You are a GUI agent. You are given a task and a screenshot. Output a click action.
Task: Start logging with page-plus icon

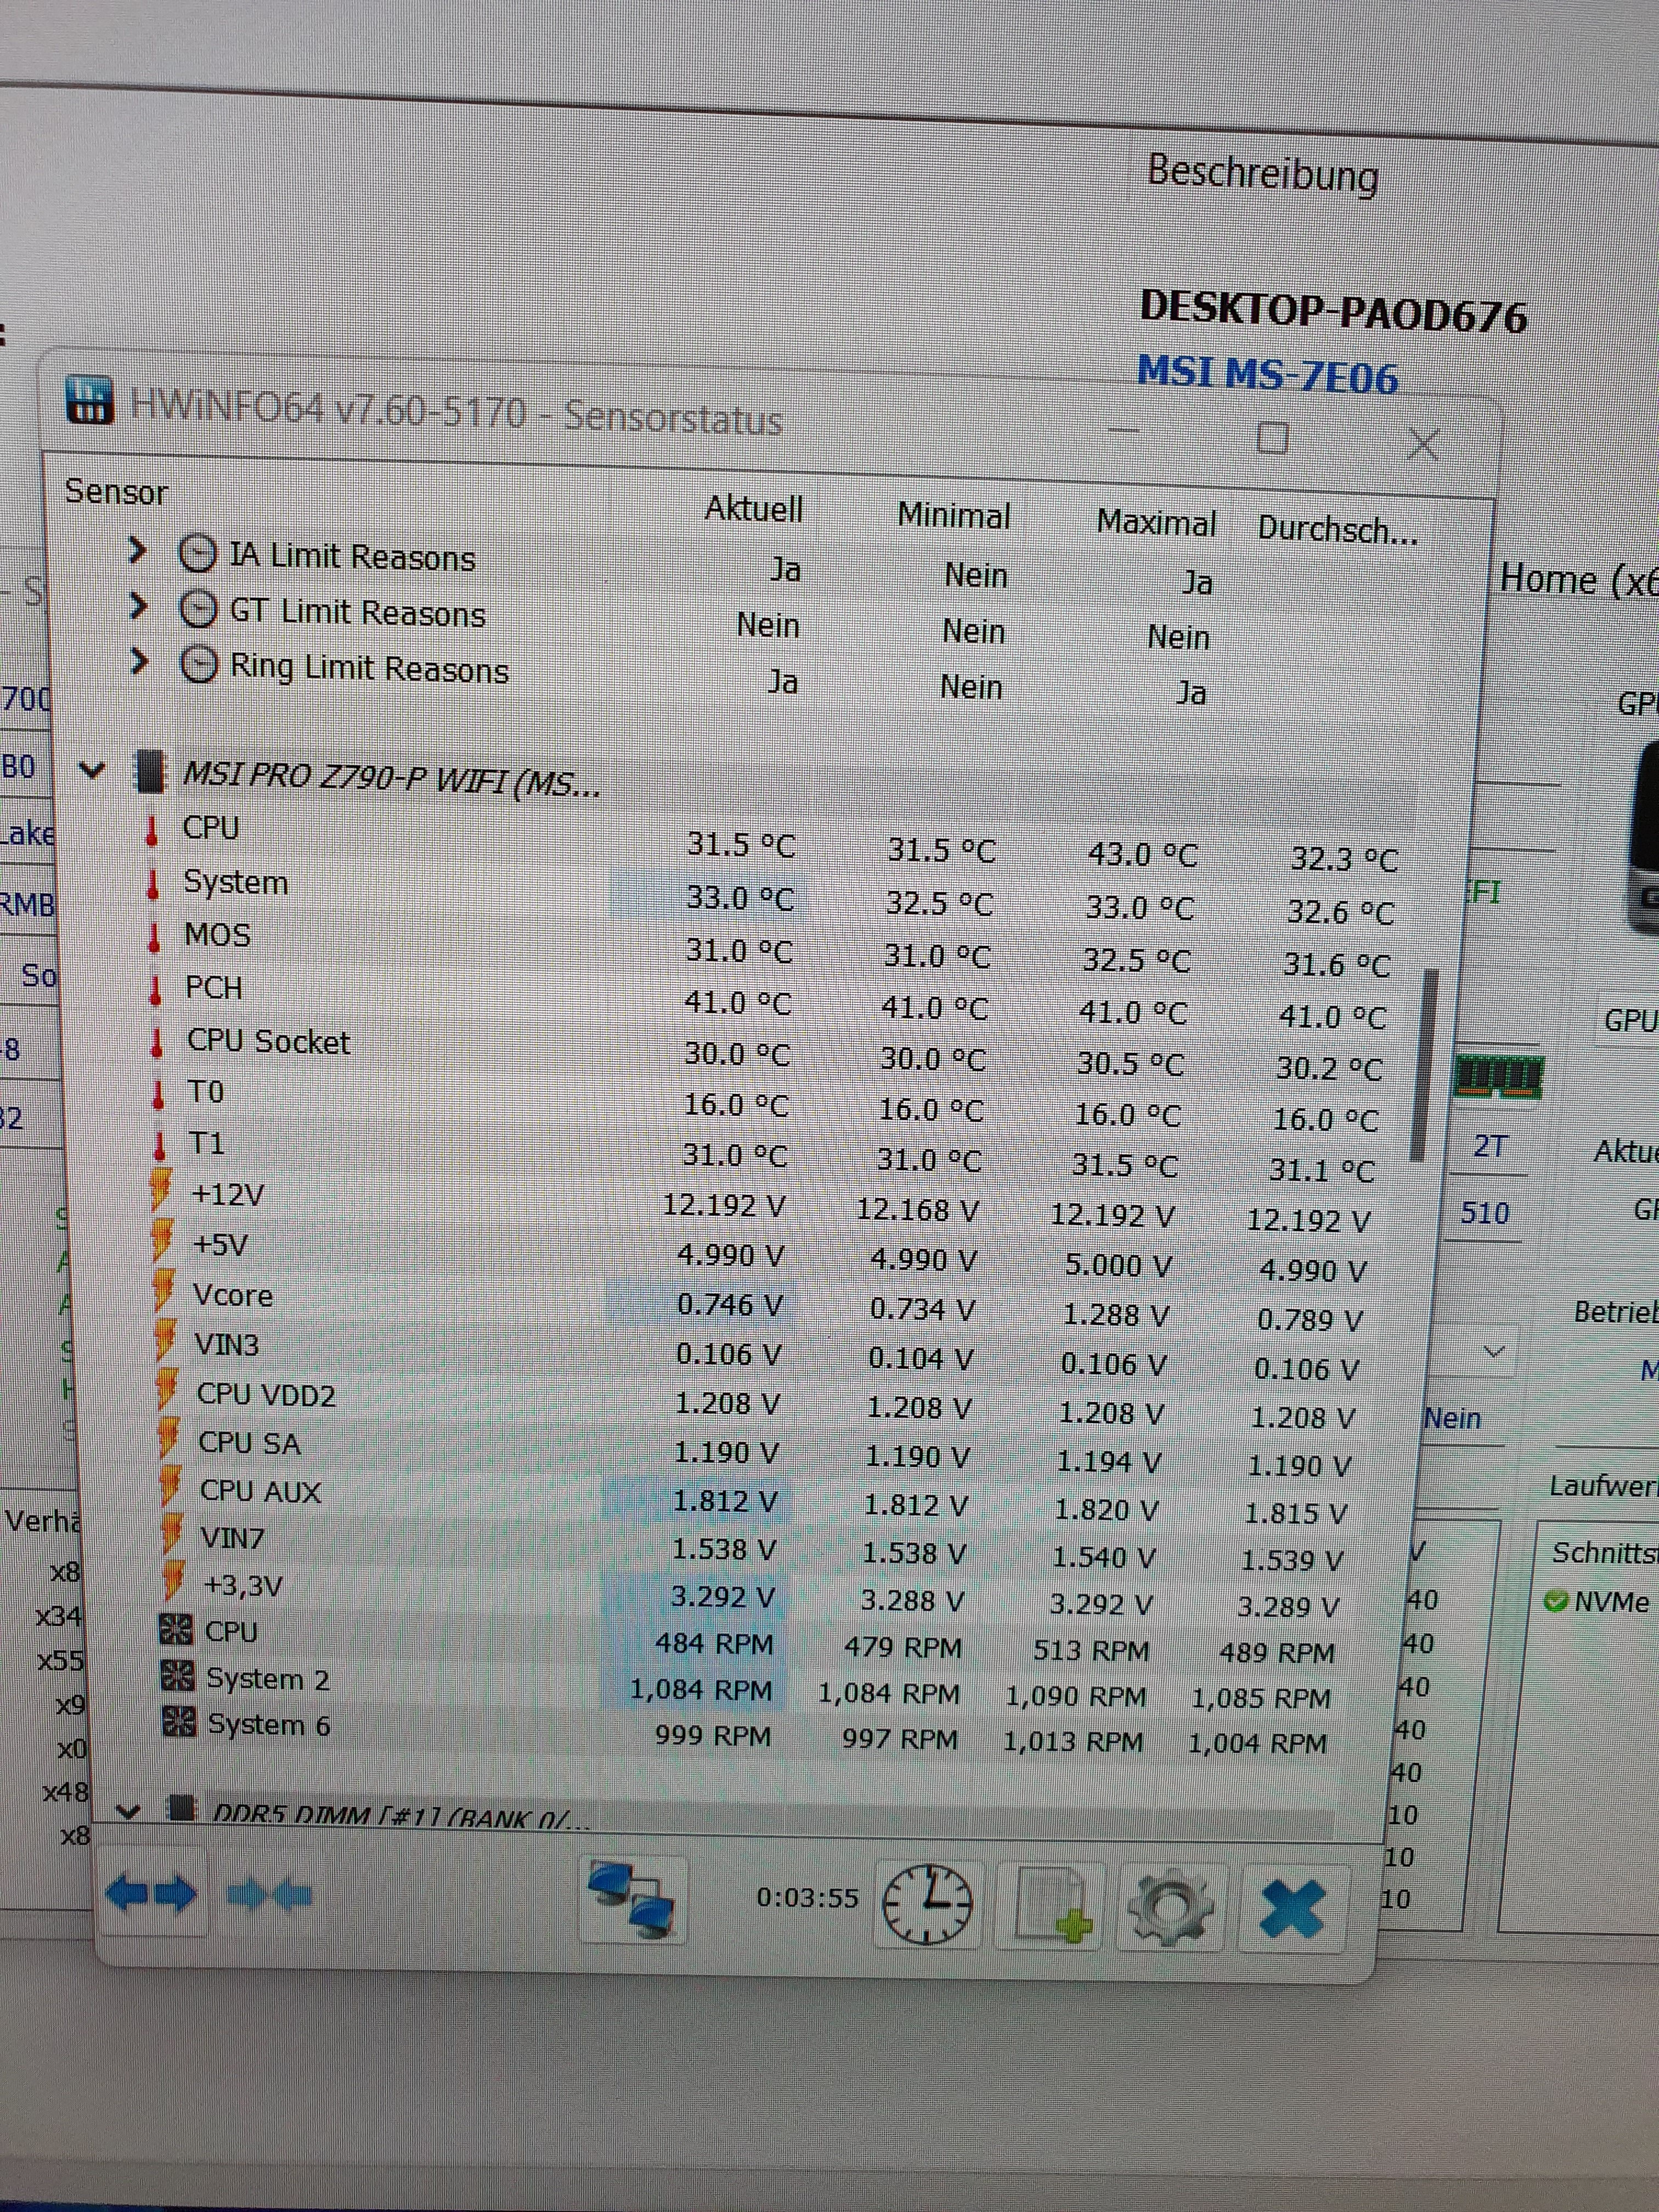pyautogui.click(x=1053, y=1906)
